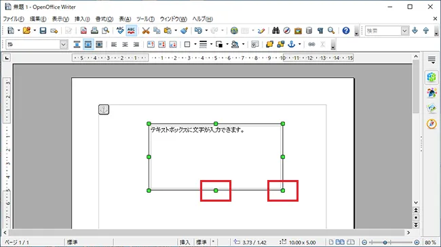The height and width of the screenshot is (247, 441).
Task: Click the Cut scissors icon
Action: click(x=146, y=30)
